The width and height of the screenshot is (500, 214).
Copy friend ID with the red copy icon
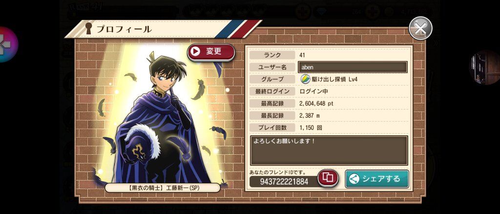pos(328,178)
